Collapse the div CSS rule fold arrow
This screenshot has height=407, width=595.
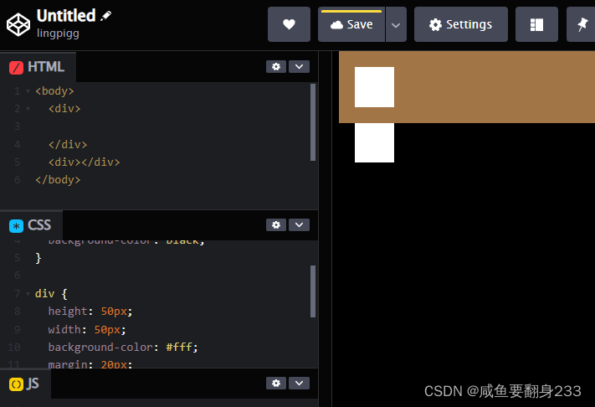click(28, 293)
